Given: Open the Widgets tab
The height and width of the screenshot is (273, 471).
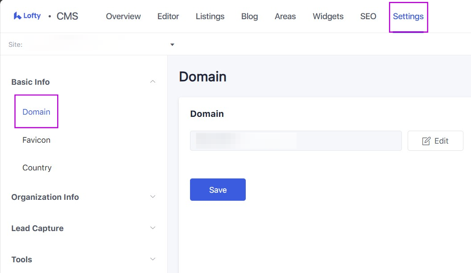Looking at the screenshot, I should [x=328, y=17].
